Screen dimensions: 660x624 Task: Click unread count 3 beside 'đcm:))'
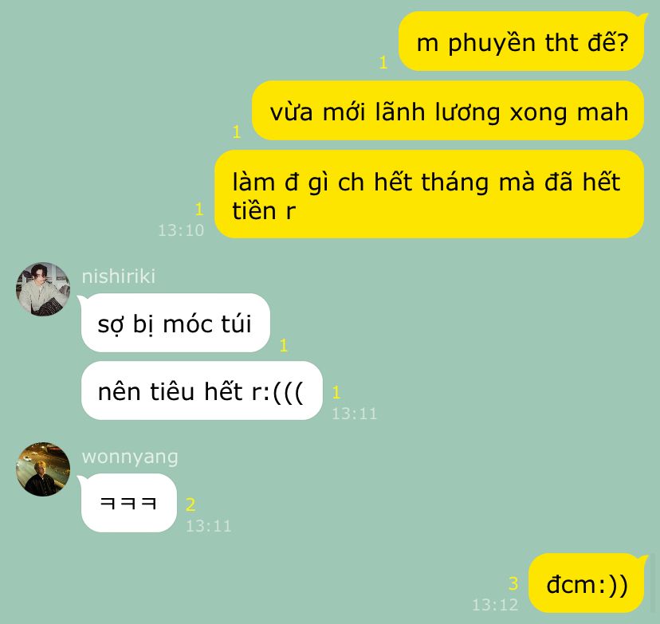[513, 583]
